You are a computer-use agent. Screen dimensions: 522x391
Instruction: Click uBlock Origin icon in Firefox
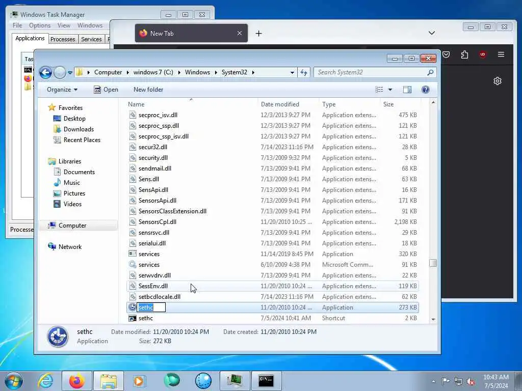tap(482, 54)
